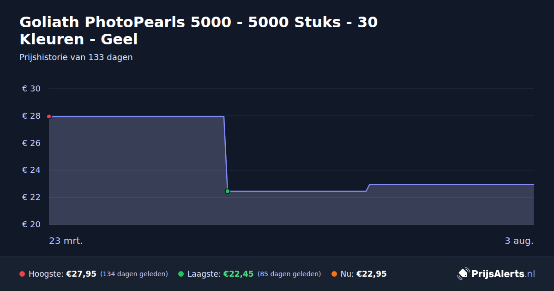Click the € 24 axis label
Viewport: 554px width, 291px height.
(x=31, y=170)
